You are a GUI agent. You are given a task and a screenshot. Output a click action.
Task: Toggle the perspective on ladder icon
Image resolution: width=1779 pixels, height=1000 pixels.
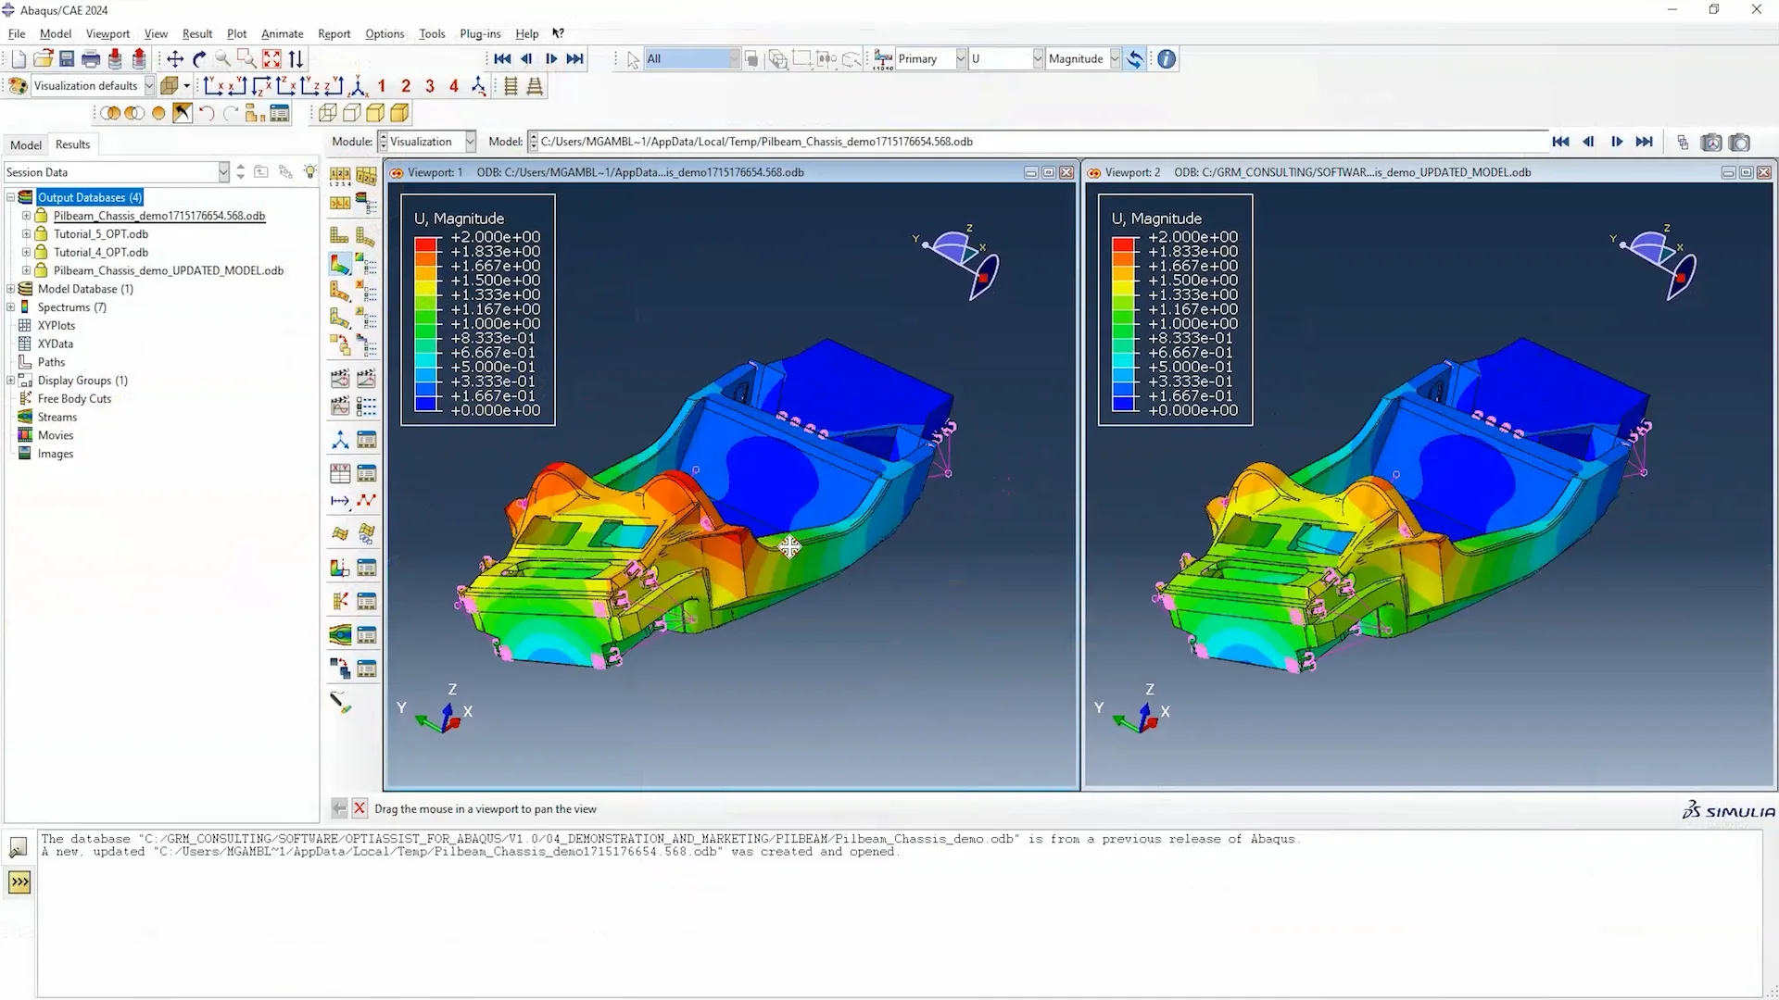click(535, 86)
